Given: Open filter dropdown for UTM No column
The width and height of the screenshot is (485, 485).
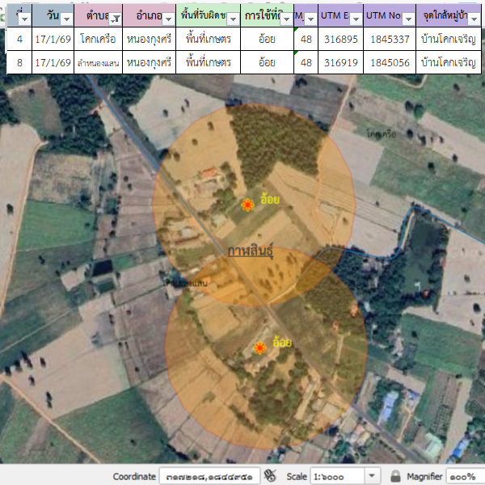Looking at the screenshot, I should (x=407, y=18).
